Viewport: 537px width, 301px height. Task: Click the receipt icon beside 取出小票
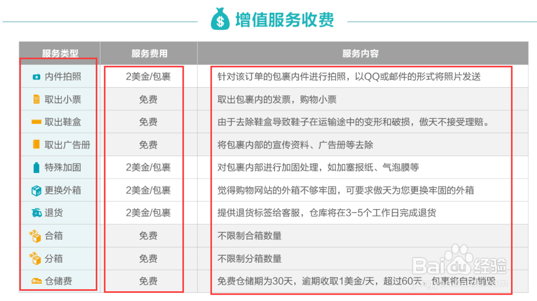coord(37,99)
